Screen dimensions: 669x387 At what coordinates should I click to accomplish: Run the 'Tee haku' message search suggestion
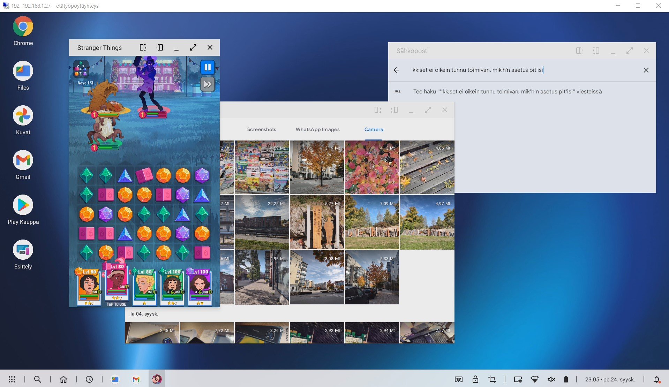pos(522,92)
